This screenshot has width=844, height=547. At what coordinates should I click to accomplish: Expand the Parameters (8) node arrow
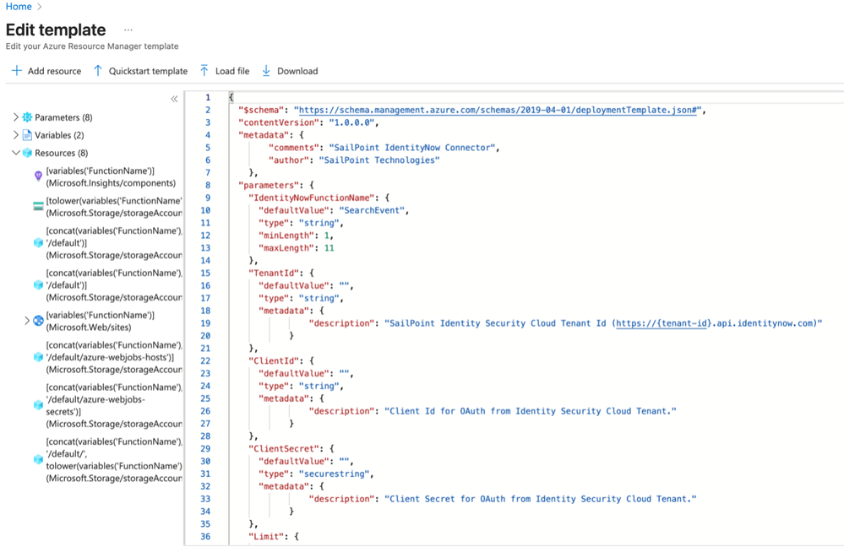[15, 116]
